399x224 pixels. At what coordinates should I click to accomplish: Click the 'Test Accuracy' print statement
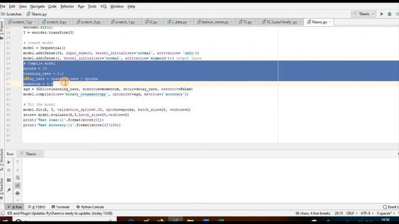point(72,125)
